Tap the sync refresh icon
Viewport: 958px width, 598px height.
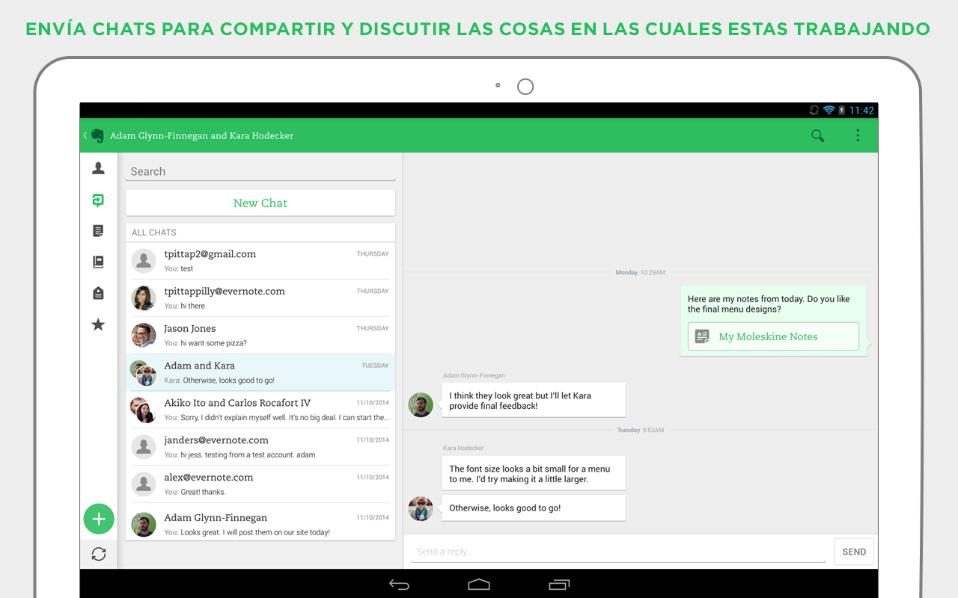point(99,554)
